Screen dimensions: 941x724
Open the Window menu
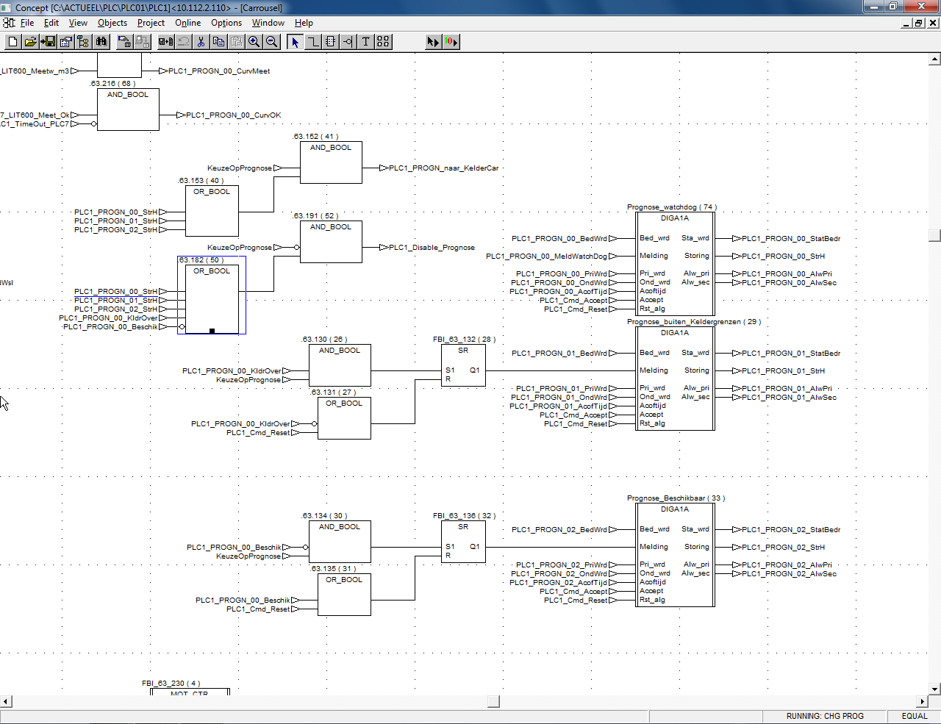(x=268, y=23)
